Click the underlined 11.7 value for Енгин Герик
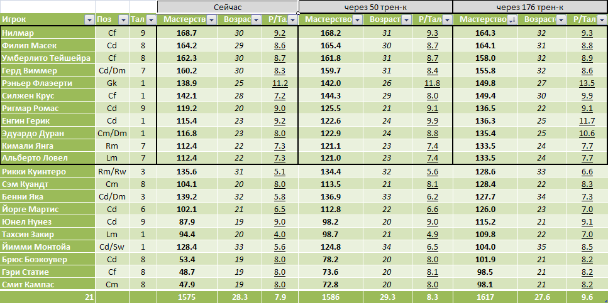The height and width of the screenshot is (303, 608). 586,120
